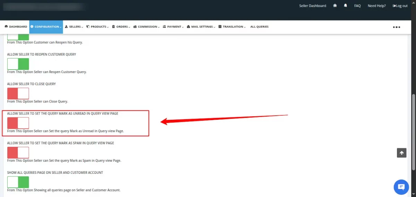416x197 pixels.
Task: Toggle Allow Seller to Reopen Customer Query
Action: click(18, 64)
